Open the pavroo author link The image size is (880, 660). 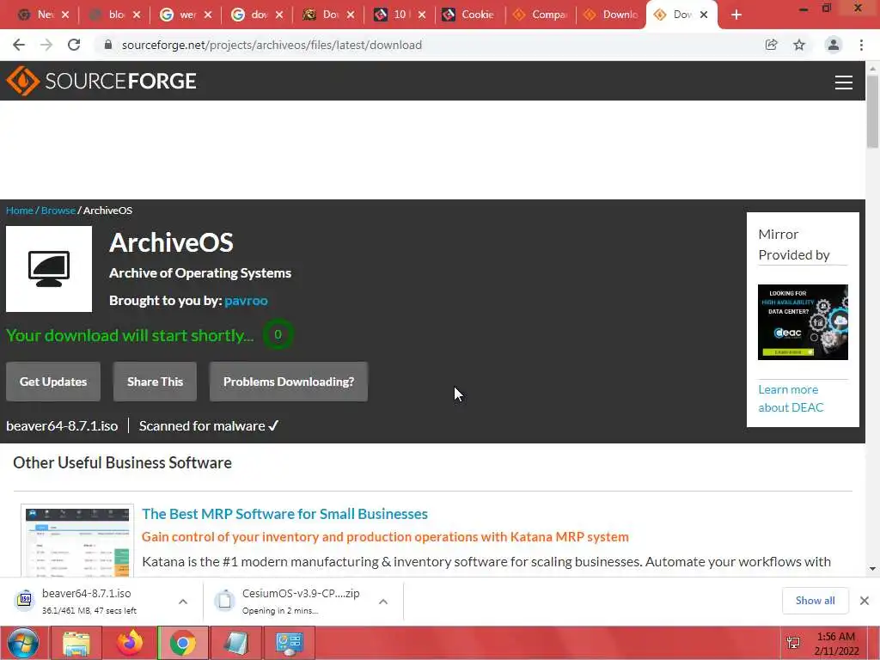coord(246,301)
